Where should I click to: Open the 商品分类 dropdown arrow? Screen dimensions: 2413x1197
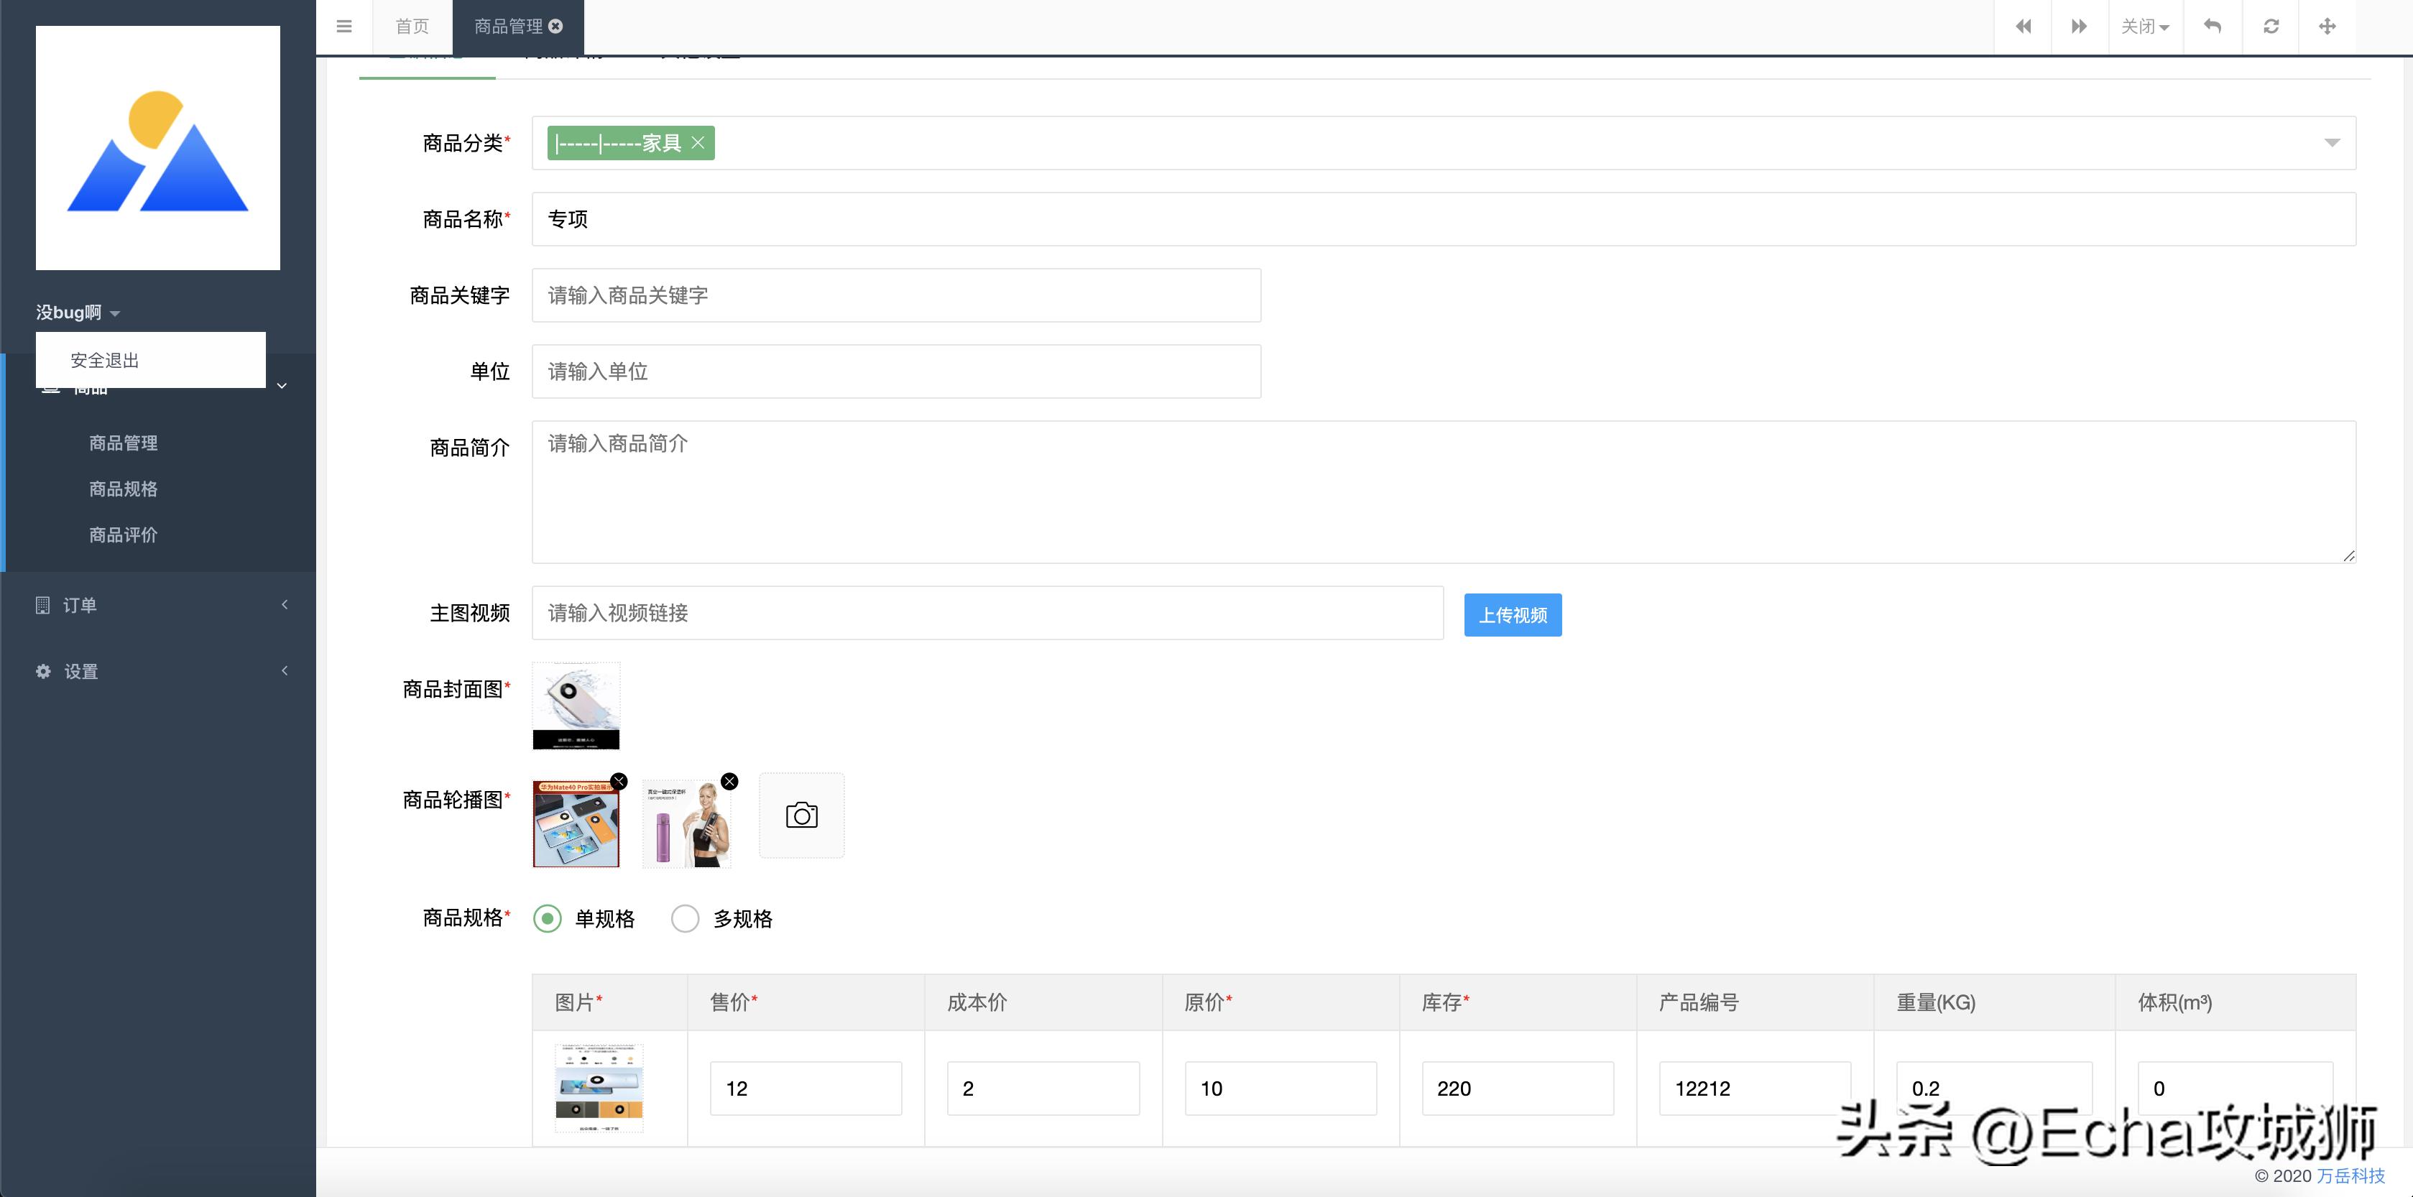pyautogui.click(x=2330, y=142)
